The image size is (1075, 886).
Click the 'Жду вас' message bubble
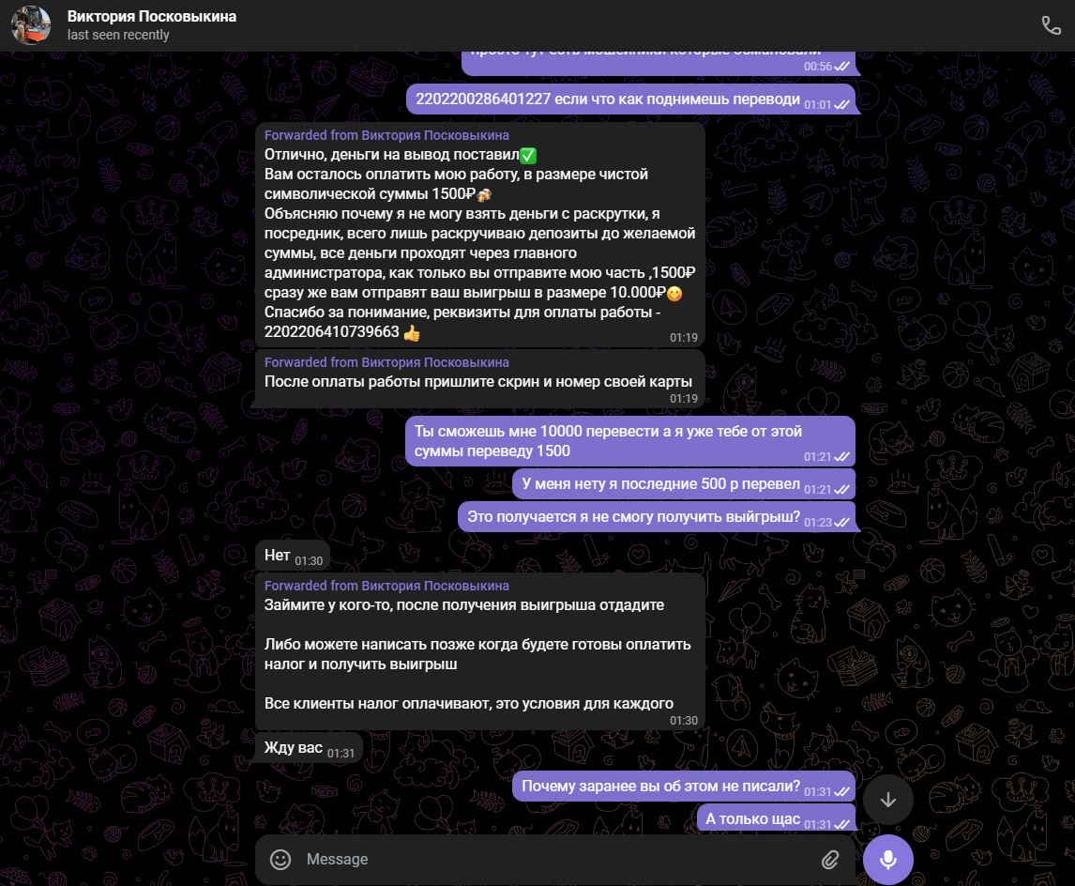[309, 747]
